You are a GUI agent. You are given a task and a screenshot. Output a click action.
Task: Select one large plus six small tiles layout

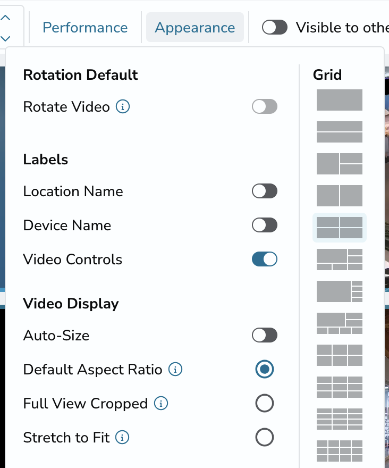click(340, 323)
